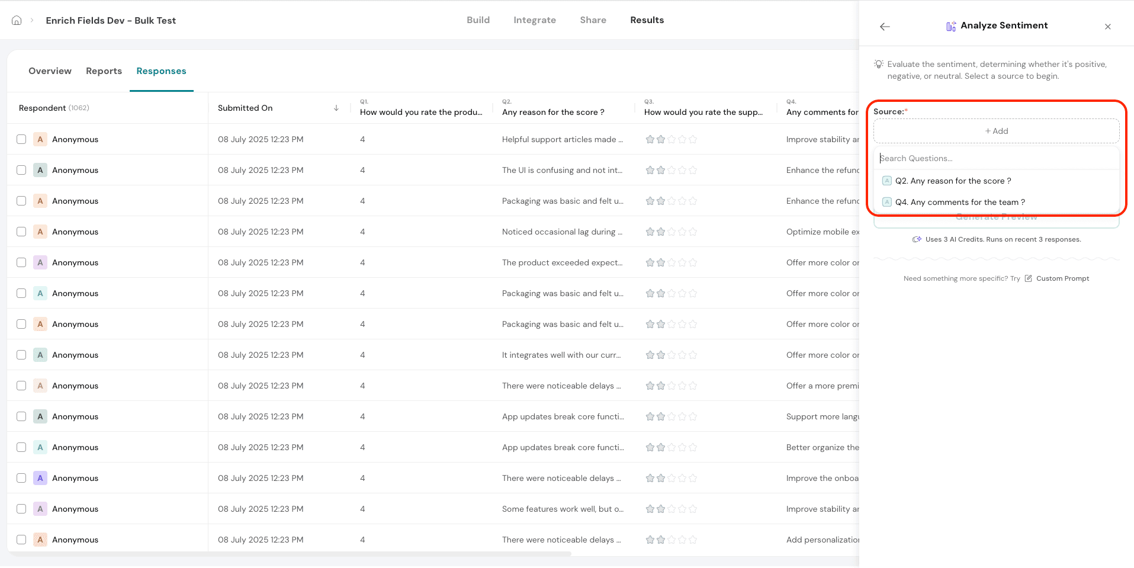1134x568 pixels.
Task: Open the Reports tab
Action: pos(104,71)
